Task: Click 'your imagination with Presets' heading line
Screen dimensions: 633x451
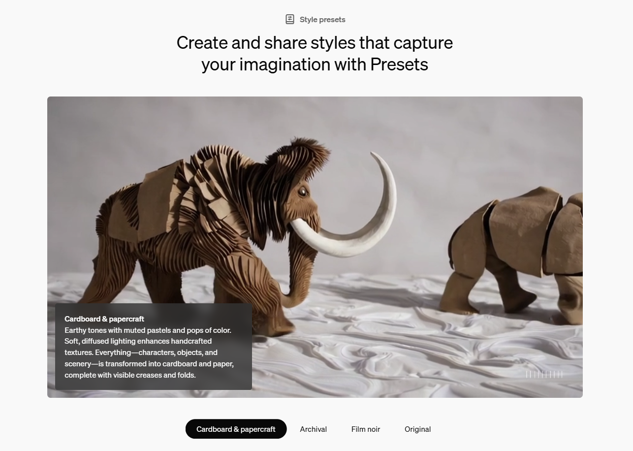Action: pos(315,64)
